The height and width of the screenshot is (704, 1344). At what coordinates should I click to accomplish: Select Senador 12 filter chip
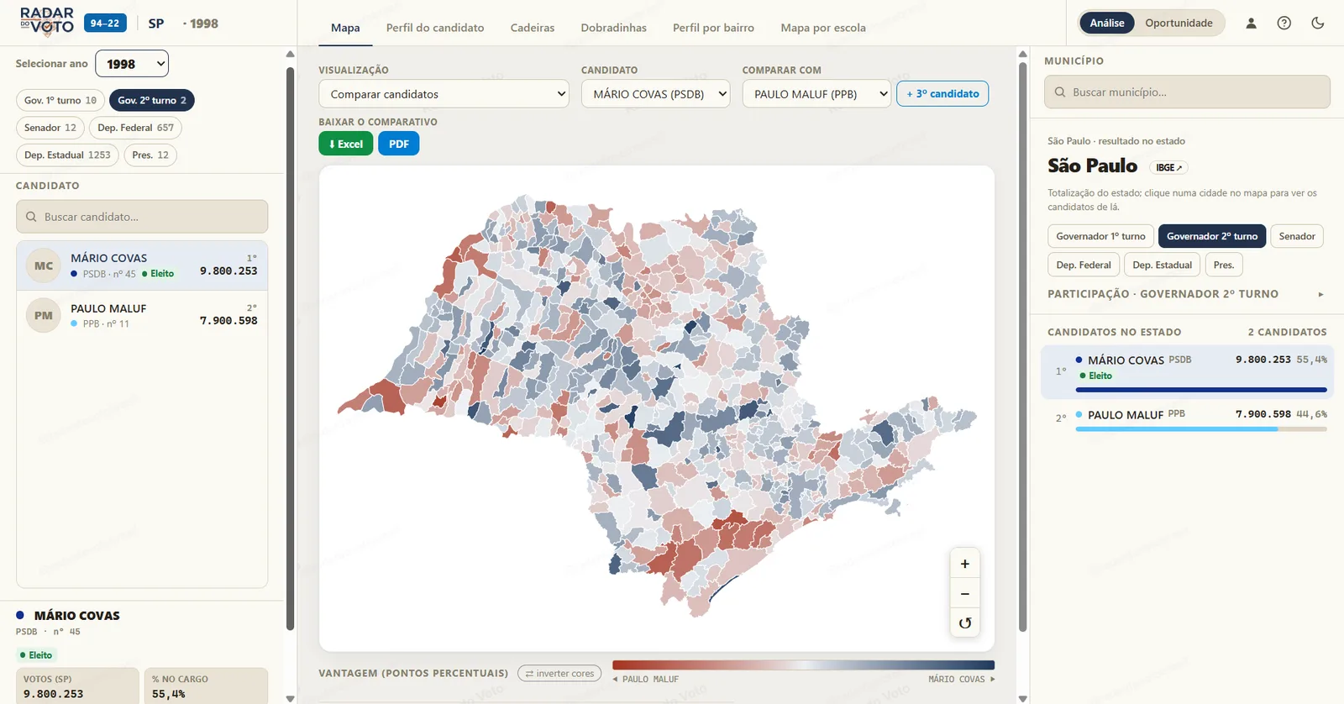50,128
